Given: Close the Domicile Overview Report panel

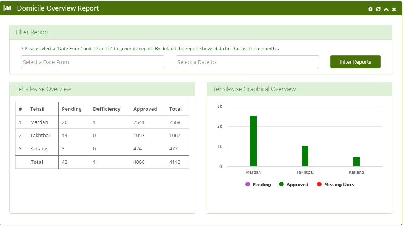Looking at the screenshot, I should click(x=394, y=9).
